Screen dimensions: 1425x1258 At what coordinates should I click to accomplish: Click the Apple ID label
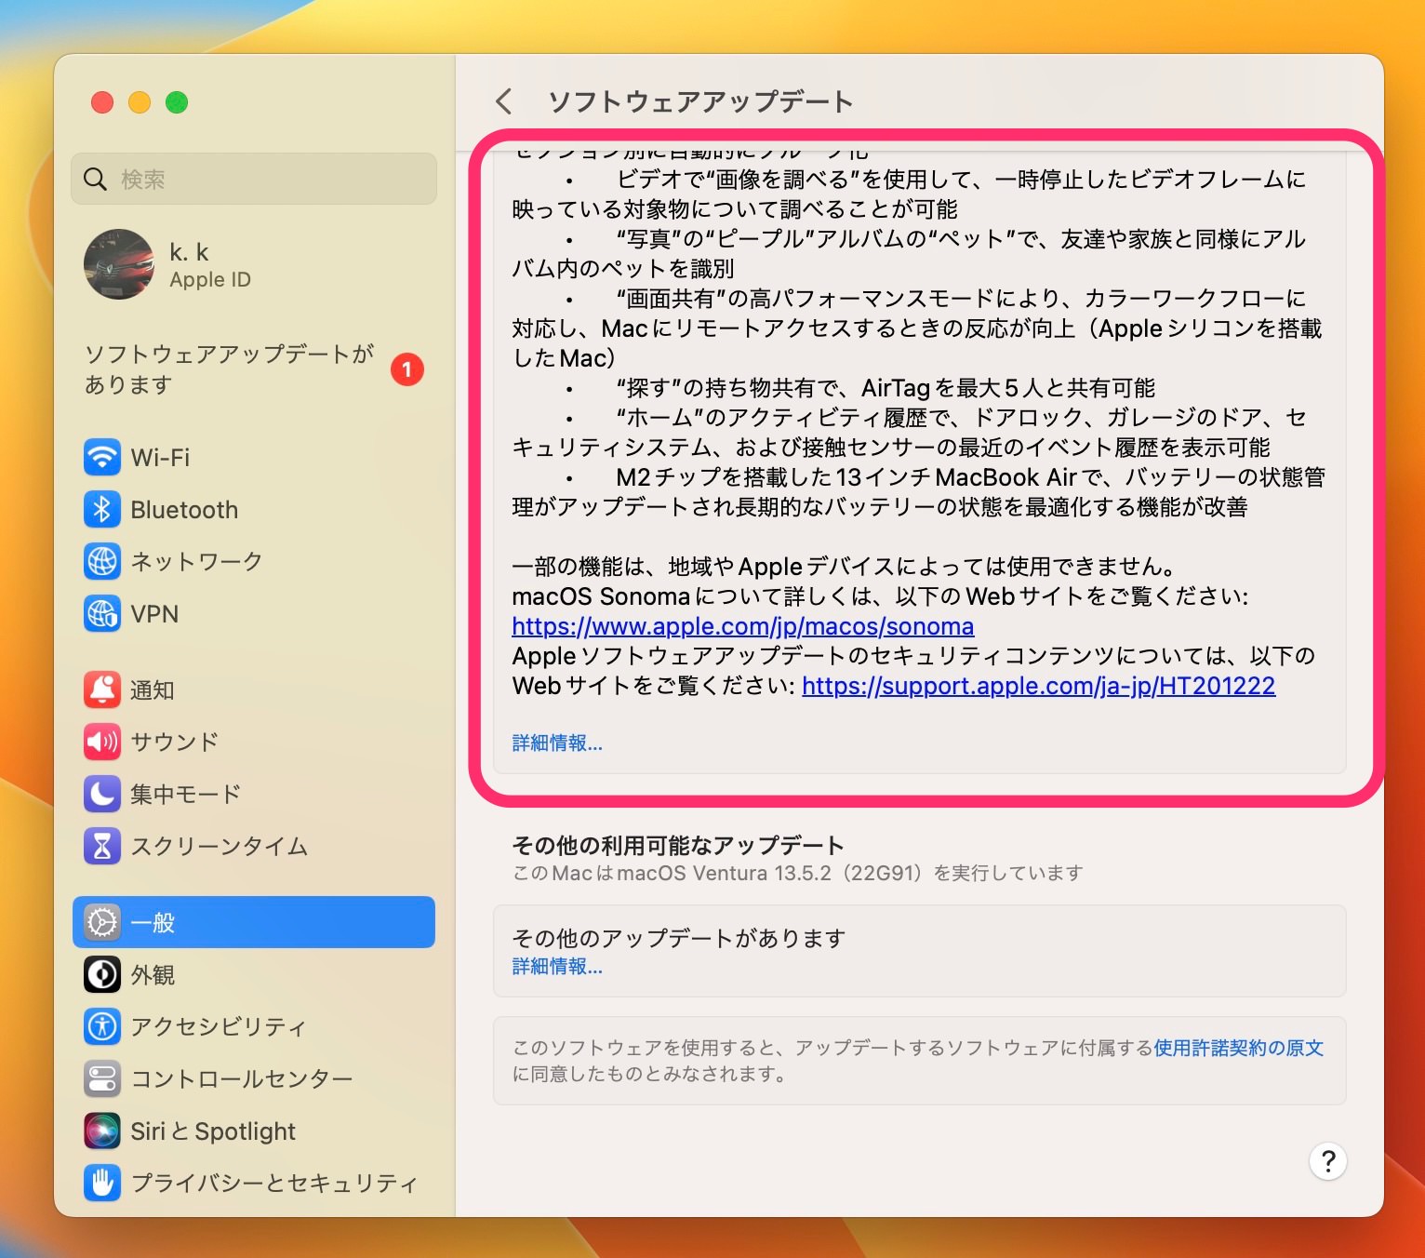[x=210, y=279]
